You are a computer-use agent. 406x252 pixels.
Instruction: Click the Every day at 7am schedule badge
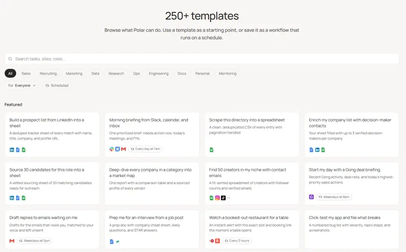tap(145, 149)
